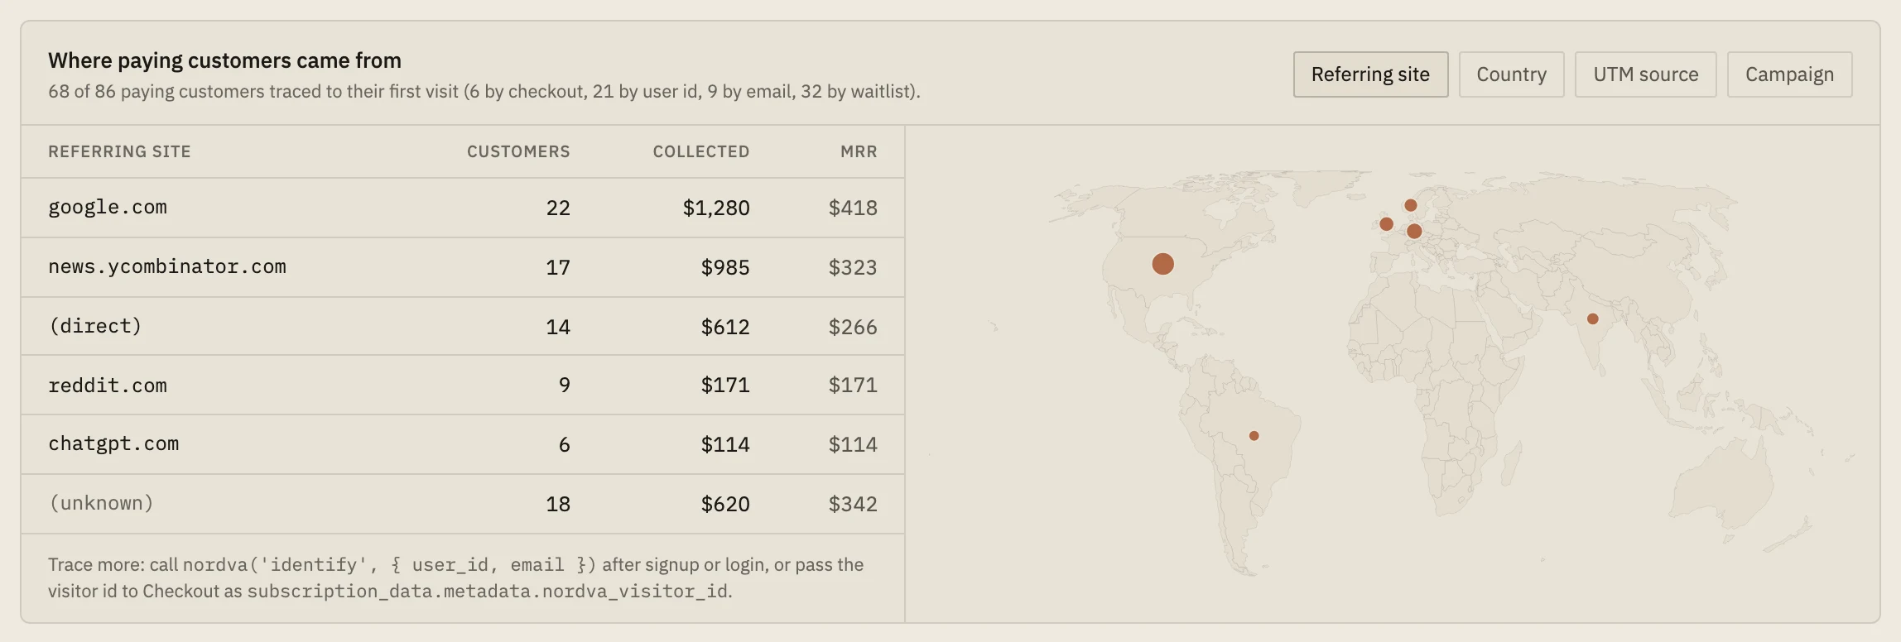Click the map dot over the United Kingdom
This screenshot has height=642, width=1901.
(1386, 223)
